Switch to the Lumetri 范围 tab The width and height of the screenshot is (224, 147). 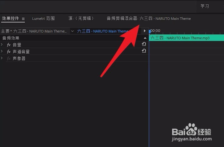pyautogui.click(x=43, y=18)
